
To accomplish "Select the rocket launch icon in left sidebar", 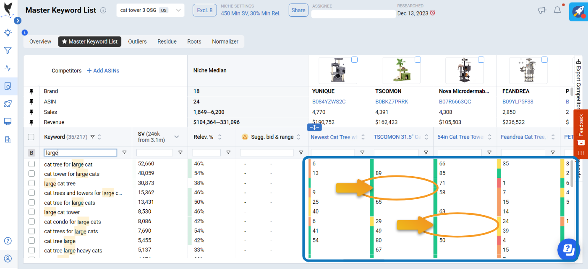I will click(x=8, y=103).
